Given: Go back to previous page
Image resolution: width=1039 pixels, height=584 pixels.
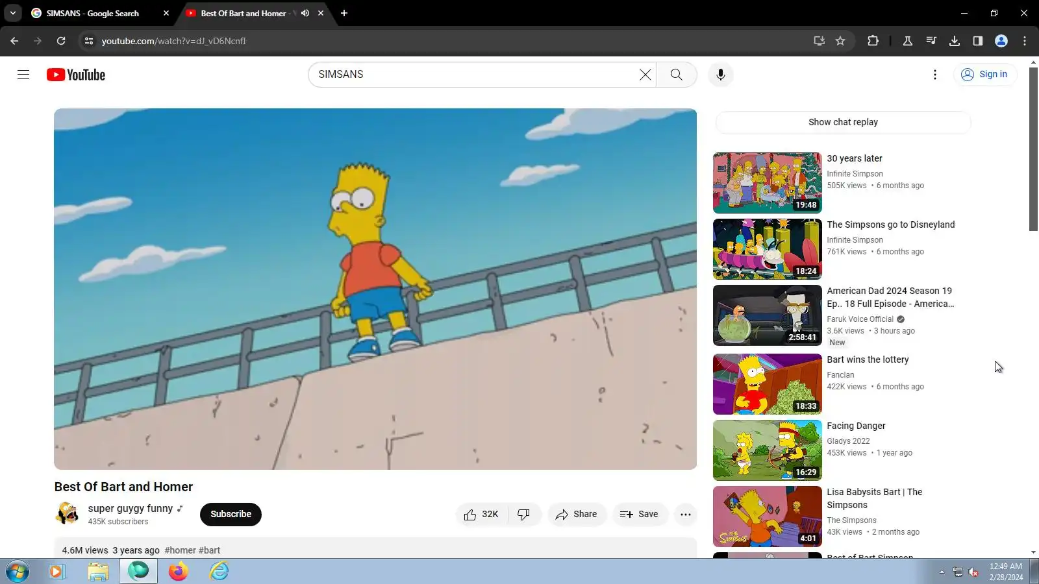Looking at the screenshot, I should coord(14,41).
